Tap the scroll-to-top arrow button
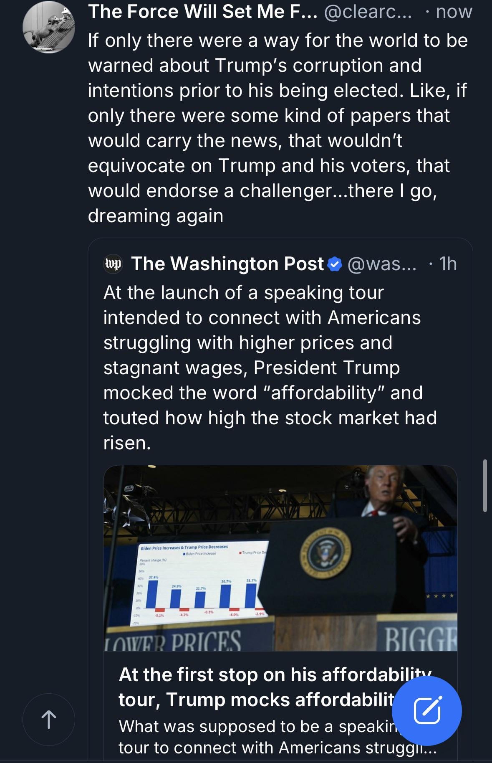The width and height of the screenshot is (492, 763). coord(49,720)
